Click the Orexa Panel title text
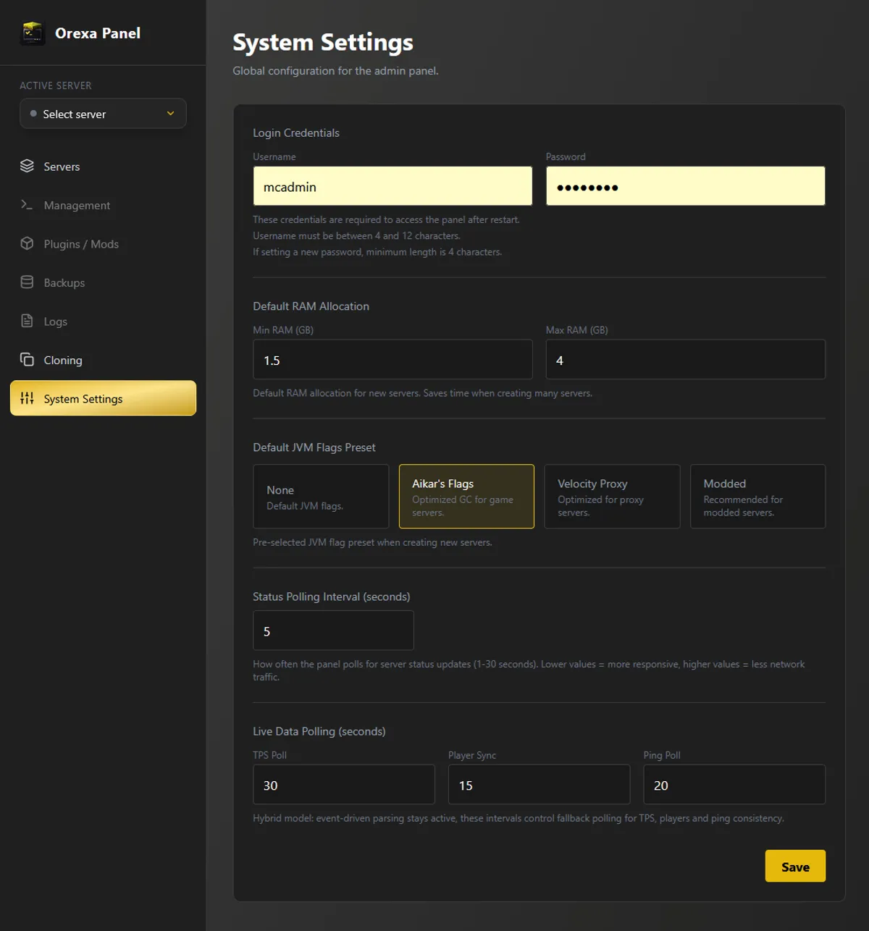 click(98, 33)
